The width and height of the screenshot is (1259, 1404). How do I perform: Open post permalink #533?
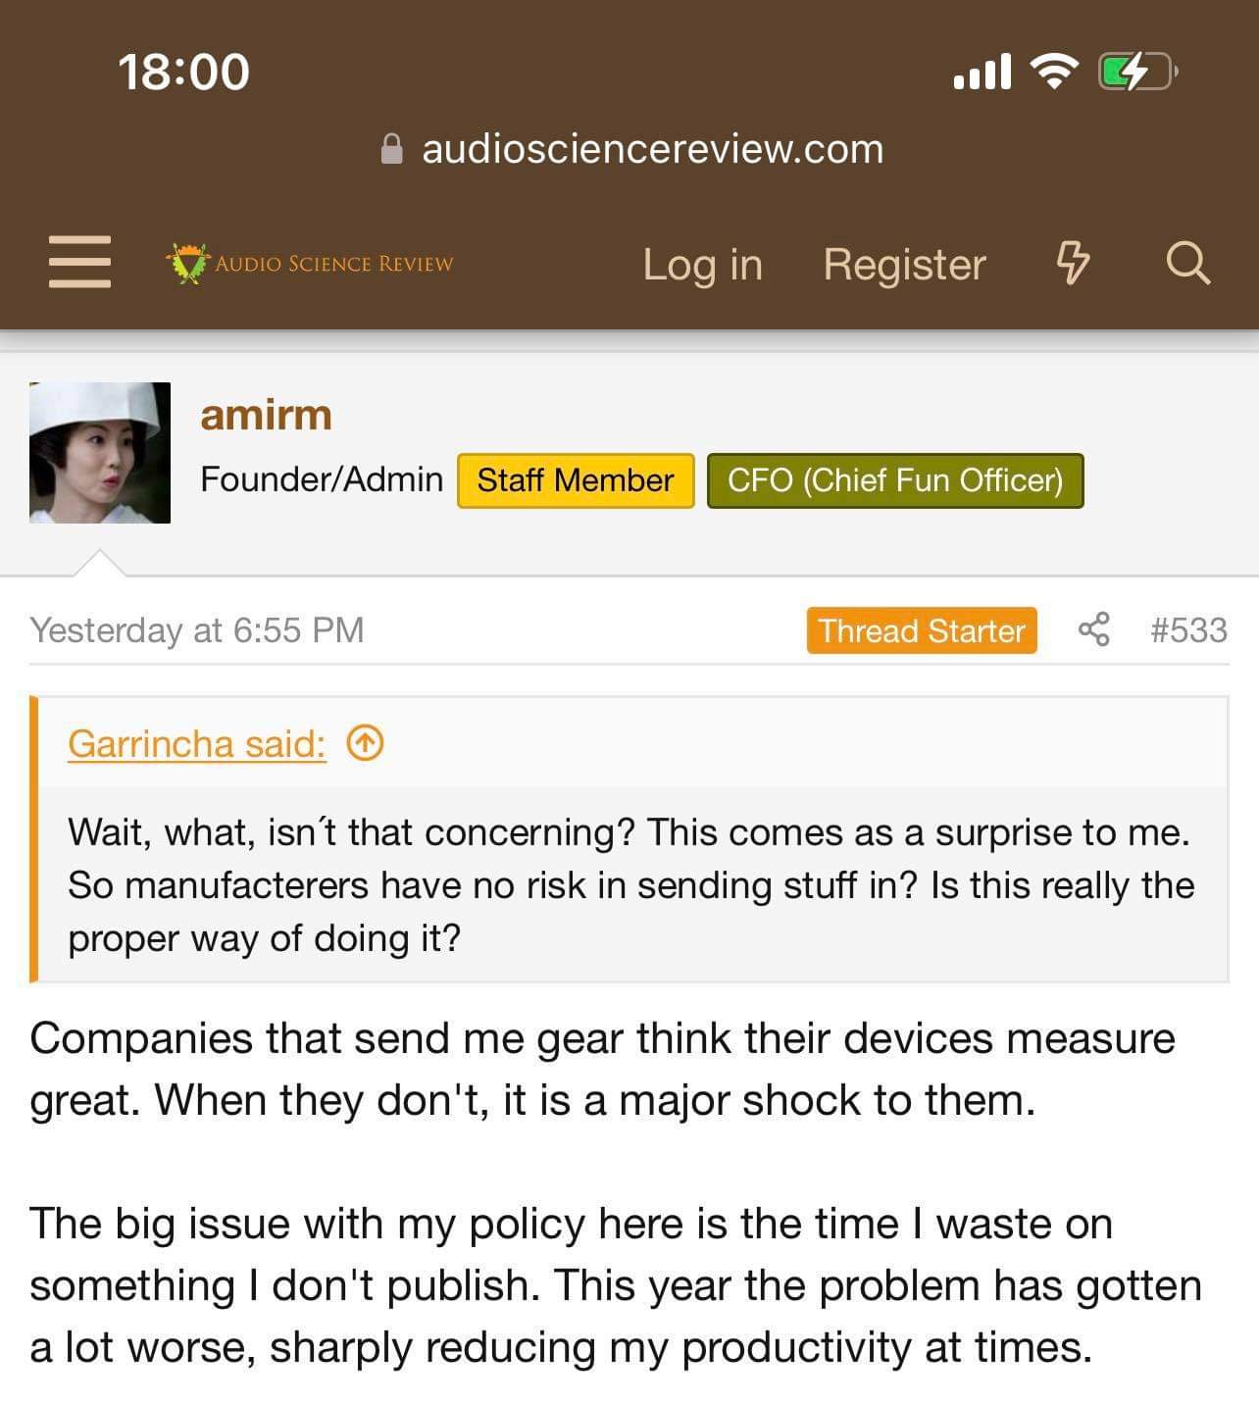(x=1188, y=629)
